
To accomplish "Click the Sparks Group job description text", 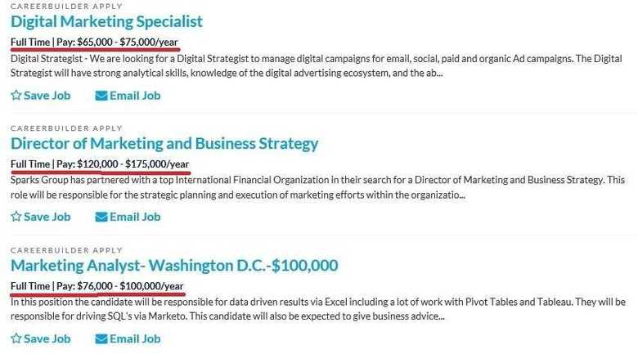I will pos(317,187).
